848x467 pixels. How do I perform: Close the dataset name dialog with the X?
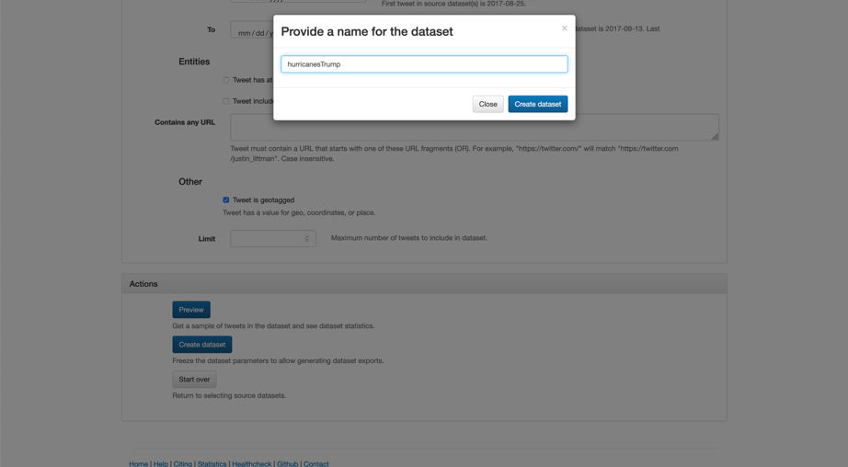[564, 28]
